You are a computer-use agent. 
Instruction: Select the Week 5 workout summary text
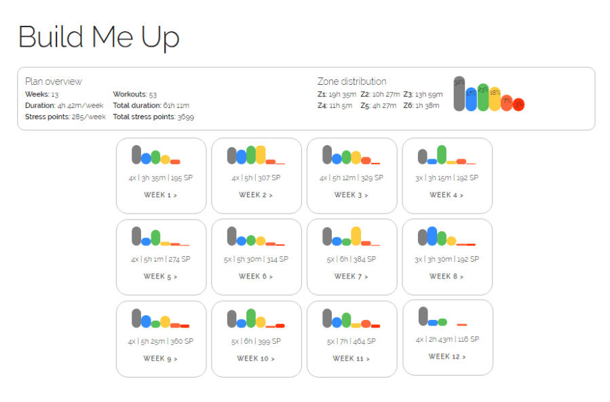pyautogui.click(x=160, y=258)
